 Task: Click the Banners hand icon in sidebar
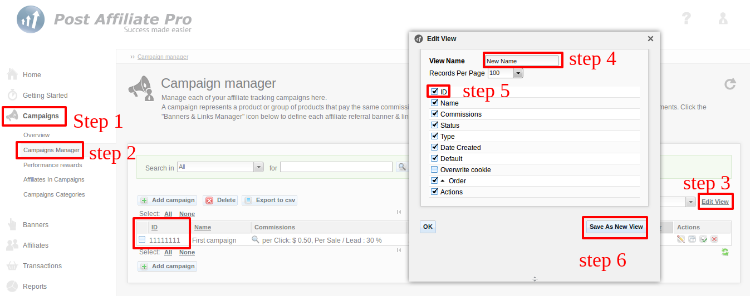pyautogui.click(x=12, y=224)
